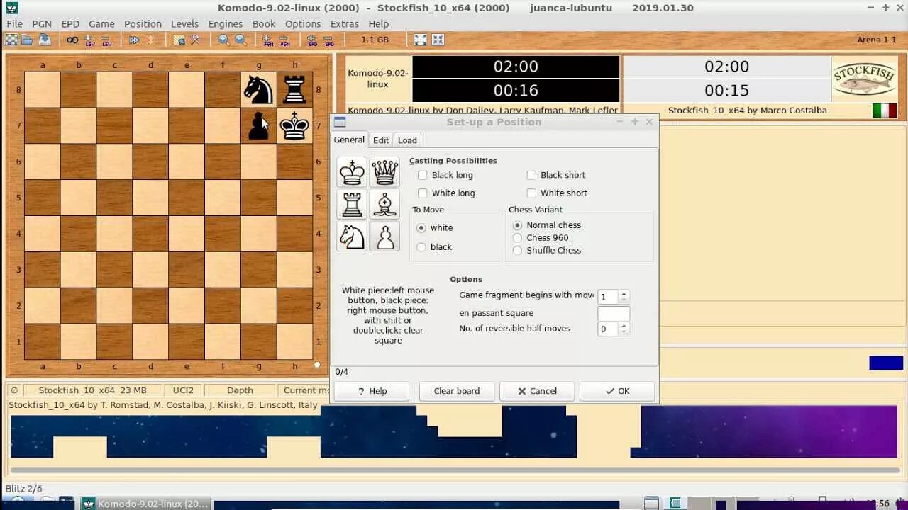Enable White short castling

pyautogui.click(x=531, y=193)
